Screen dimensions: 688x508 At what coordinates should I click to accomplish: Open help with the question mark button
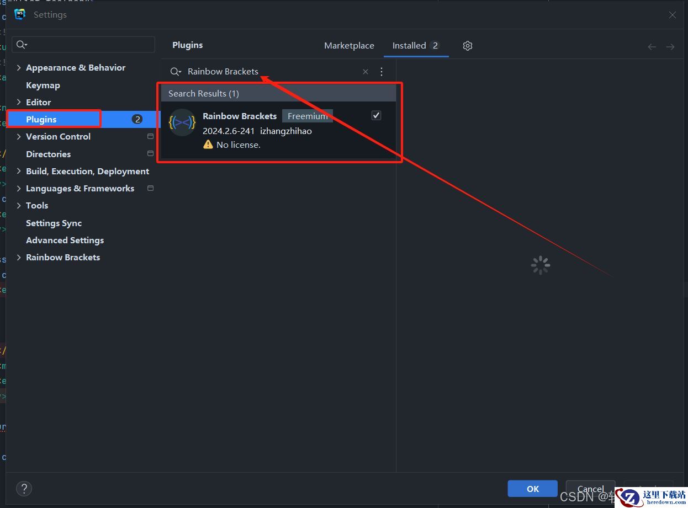(x=24, y=488)
